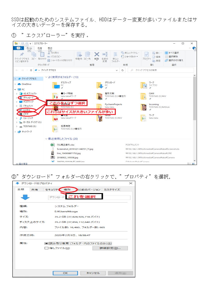Click the 詳細設定(D)... button
The image size is (209, 295).
[110, 248]
